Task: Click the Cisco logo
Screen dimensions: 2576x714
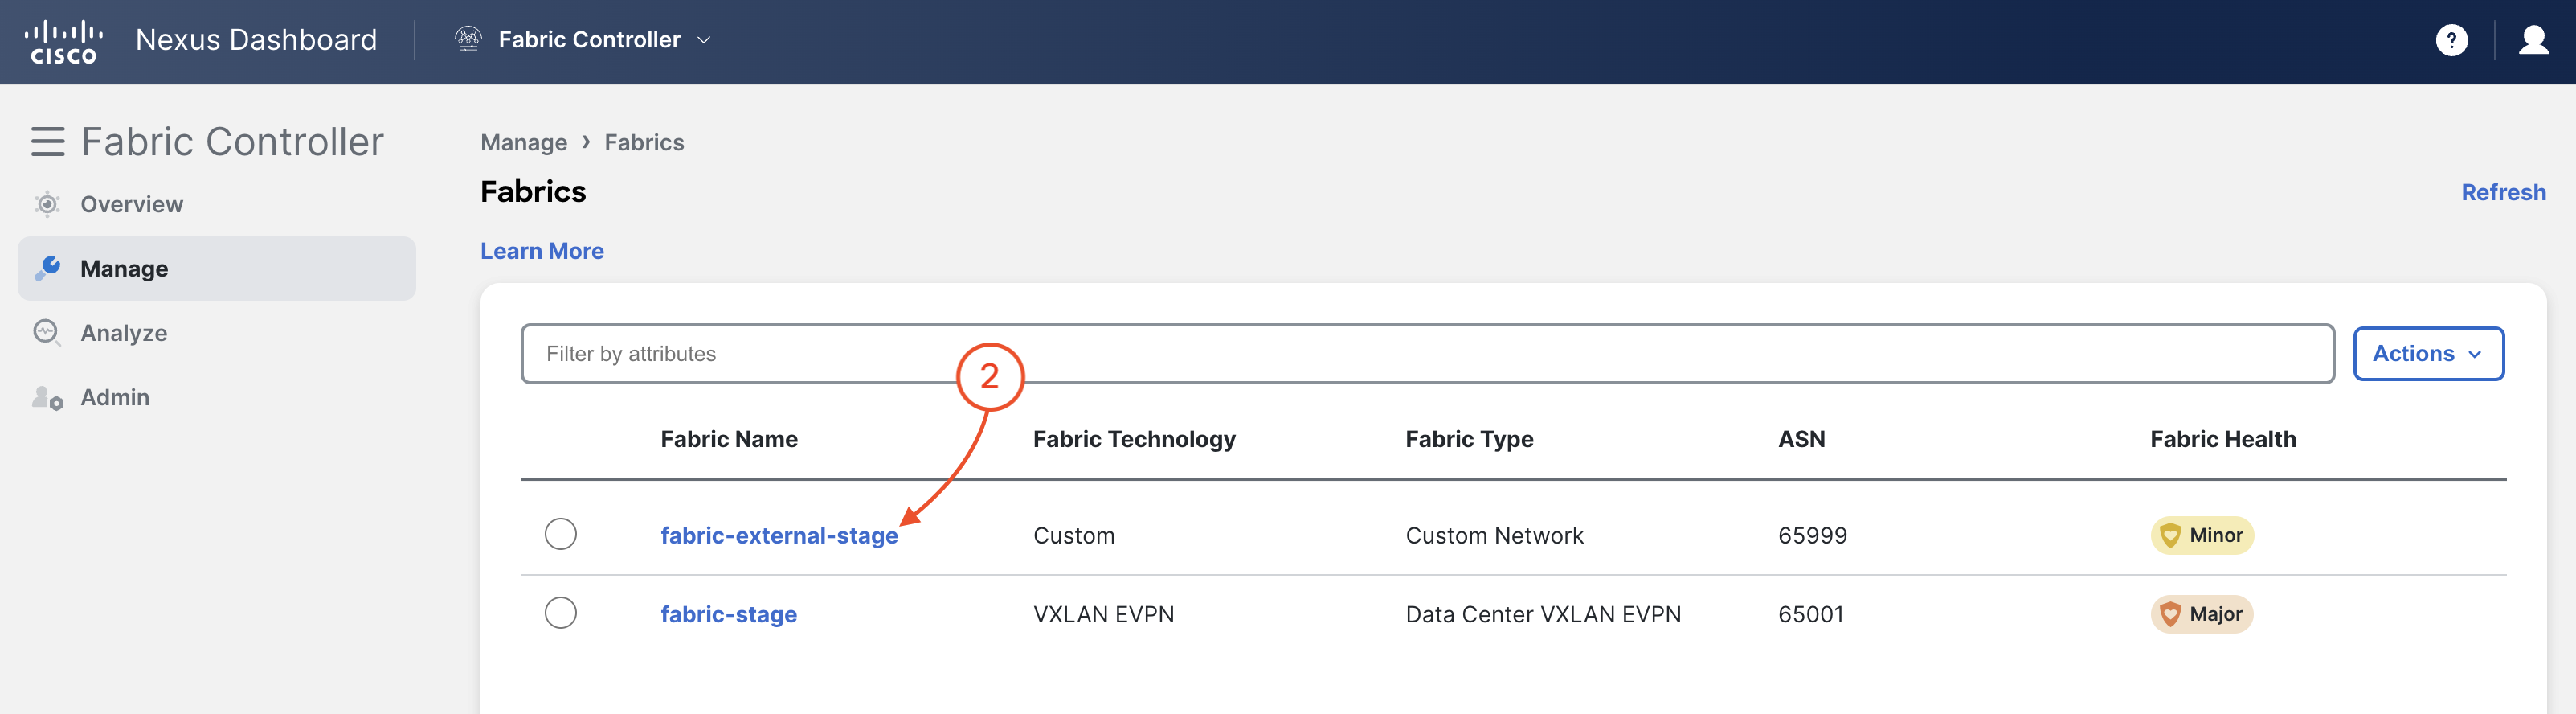Action: pyautogui.click(x=63, y=41)
